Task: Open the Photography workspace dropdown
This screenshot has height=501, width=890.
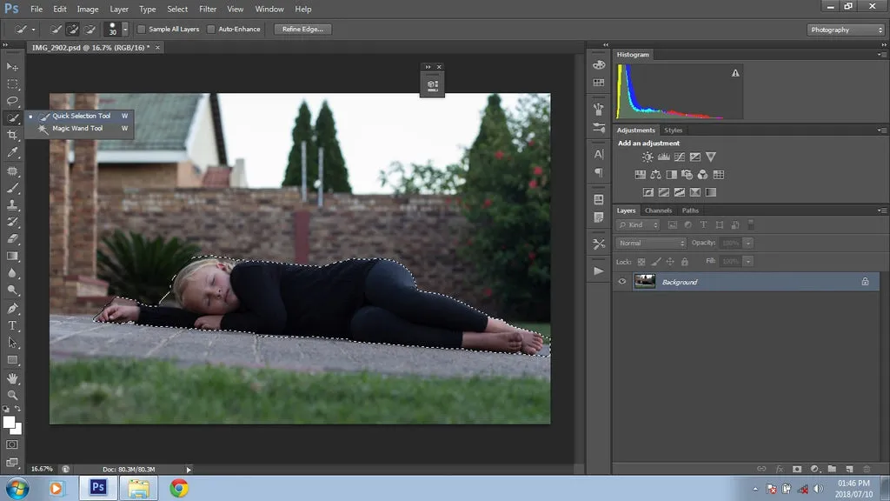Action: (x=844, y=29)
